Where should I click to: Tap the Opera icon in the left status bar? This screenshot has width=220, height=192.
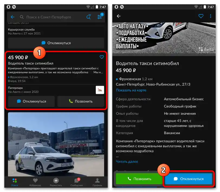8,7
